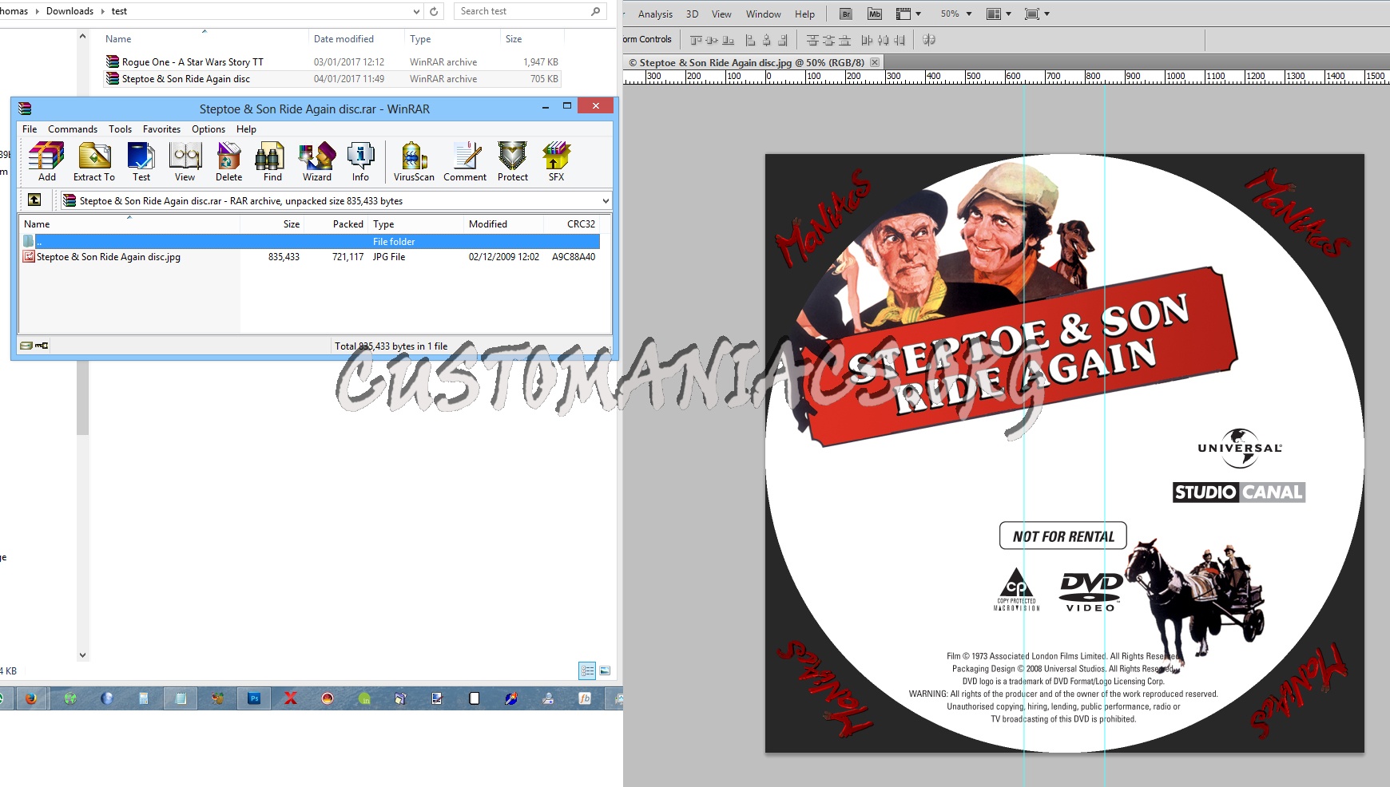Open Photoshop Window menu
Viewport: 1390px width, 787px height.
[x=763, y=14]
